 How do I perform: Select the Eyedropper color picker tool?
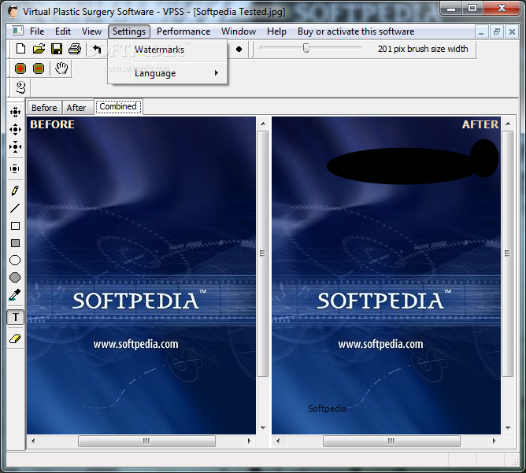click(x=15, y=295)
